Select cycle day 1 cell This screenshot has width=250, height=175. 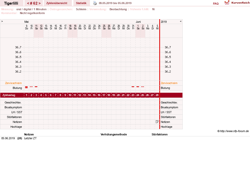pyautogui.click(x=27, y=95)
